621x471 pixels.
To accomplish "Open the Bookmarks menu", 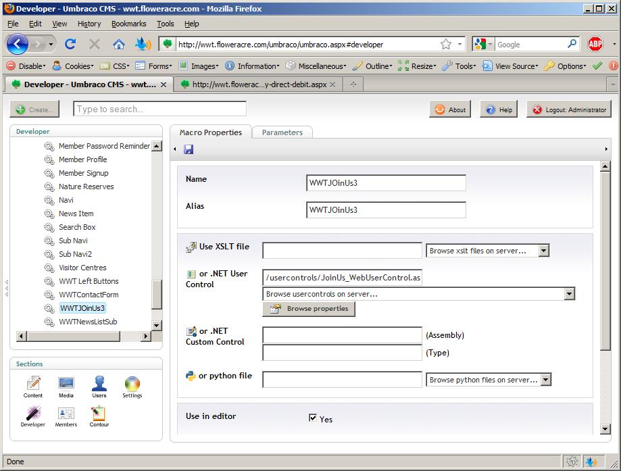I will (x=128, y=24).
